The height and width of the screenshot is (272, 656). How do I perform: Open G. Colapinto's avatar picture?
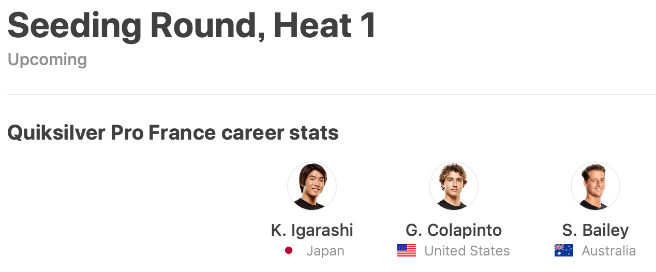[454, 186]
